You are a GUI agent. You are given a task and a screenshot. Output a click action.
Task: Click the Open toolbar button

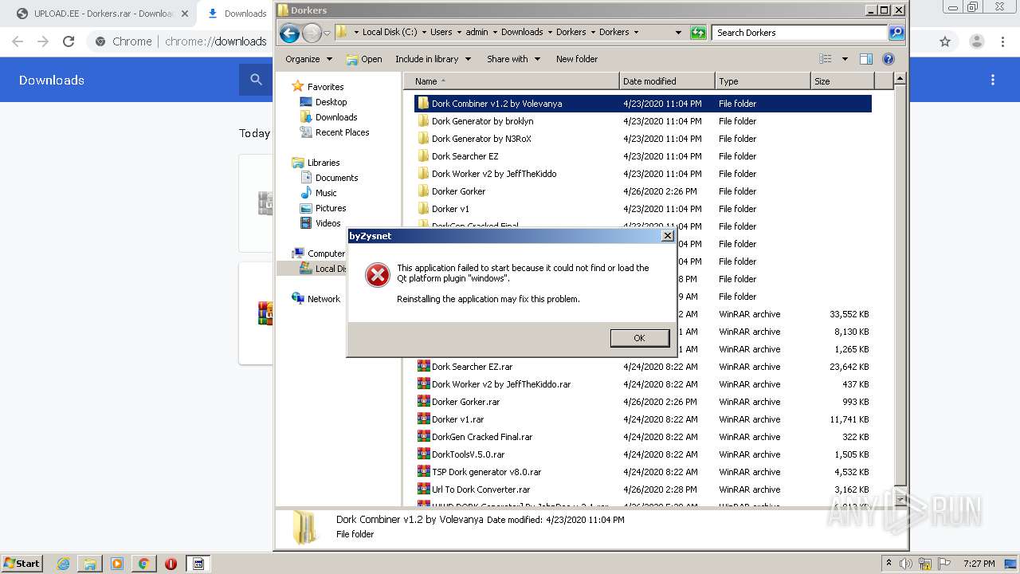pyautogui.click(x=364, y=59)
